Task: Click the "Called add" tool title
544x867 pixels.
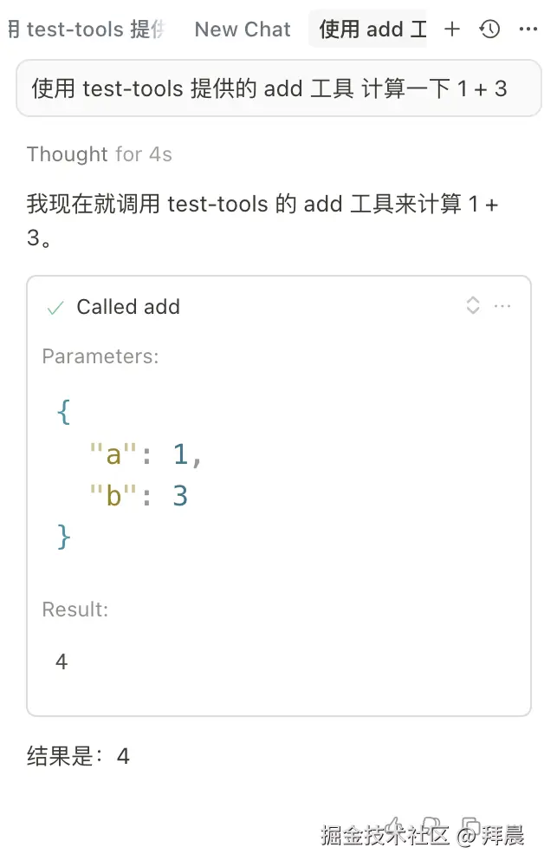Action: (x=128, y=307)
